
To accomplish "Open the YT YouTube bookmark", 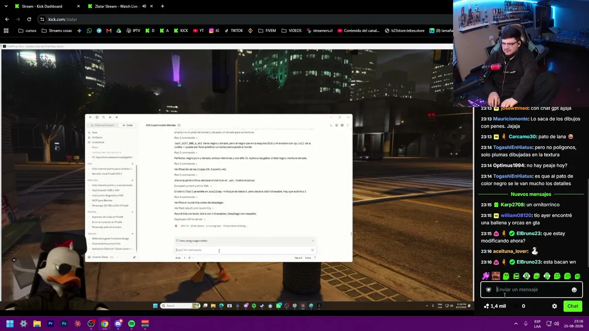I will [199, 31].
